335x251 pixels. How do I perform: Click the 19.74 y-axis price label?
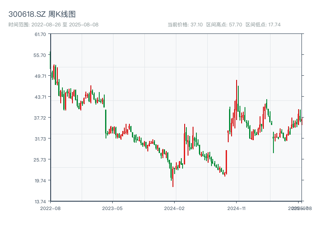(41, 181)
